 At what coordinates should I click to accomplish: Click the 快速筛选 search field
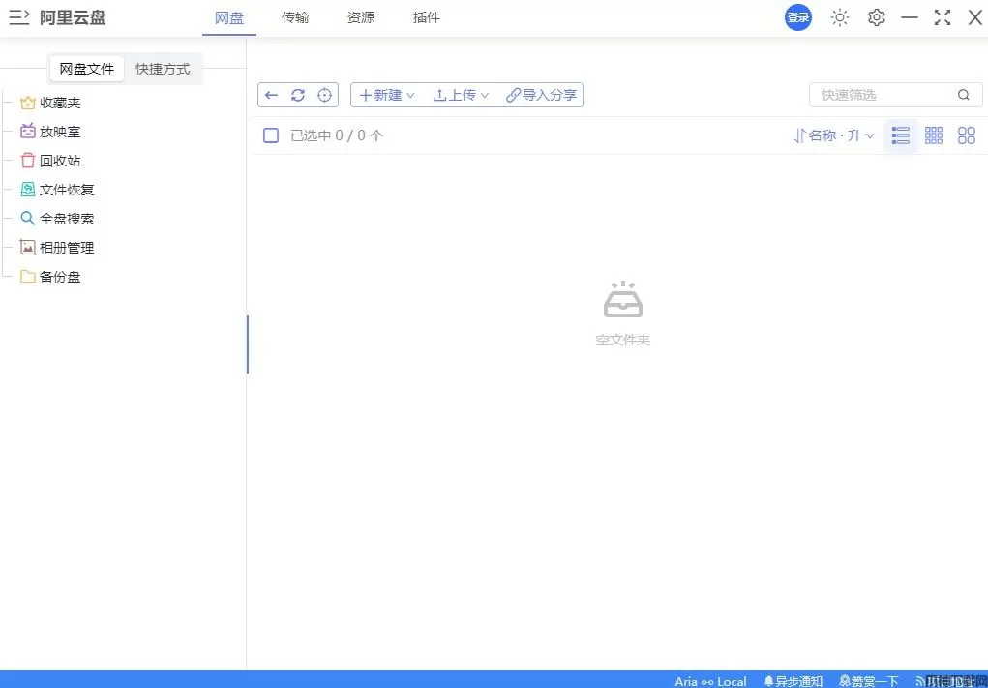coord(883,95)
